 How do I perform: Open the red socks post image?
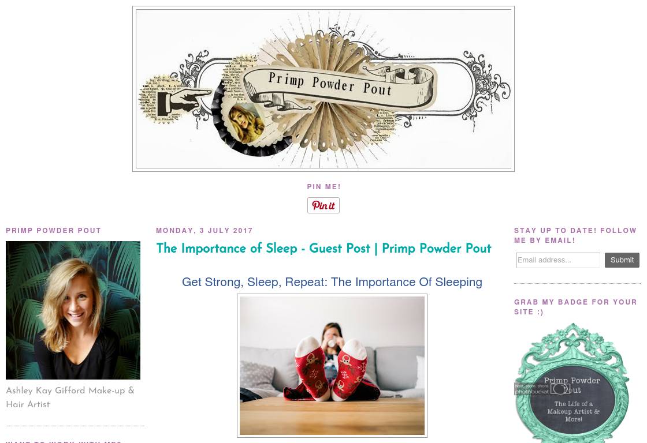click(332, 366)
